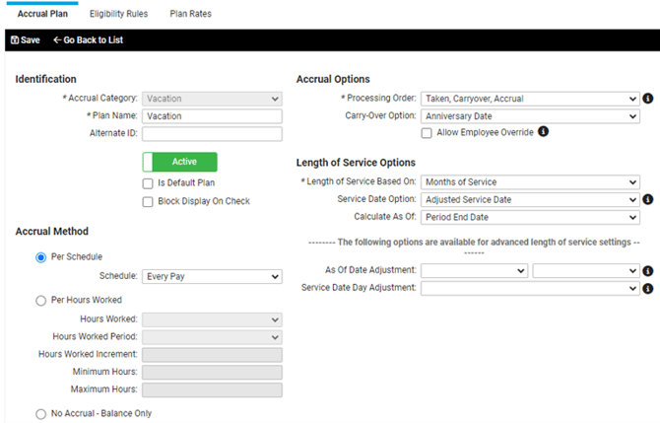The height and width of the screenshot is (423, 660).
Task: Open the Hours Worked Period dropdown
Action: point(212,337)
